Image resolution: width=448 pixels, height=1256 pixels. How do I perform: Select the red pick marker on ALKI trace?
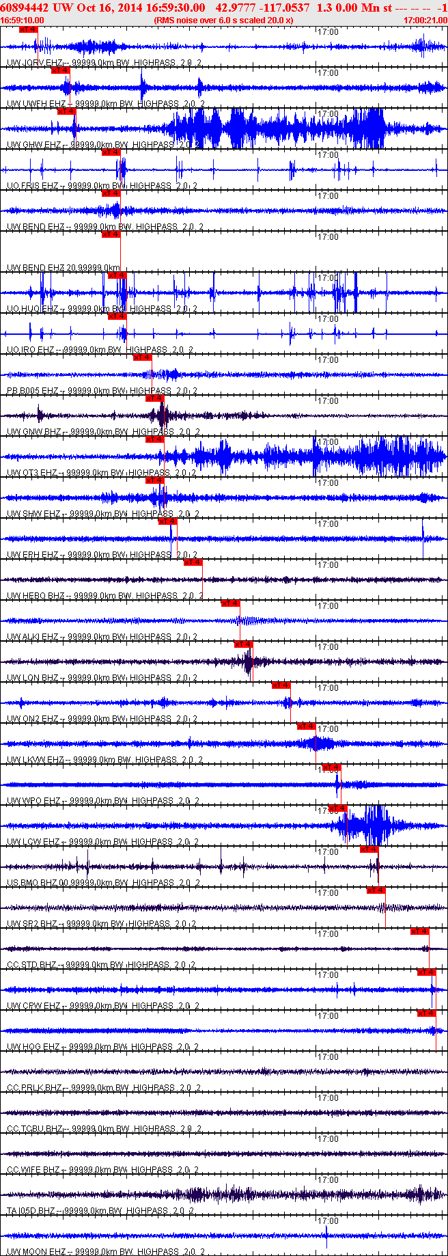pyautogui.click(x=230, y=603)
